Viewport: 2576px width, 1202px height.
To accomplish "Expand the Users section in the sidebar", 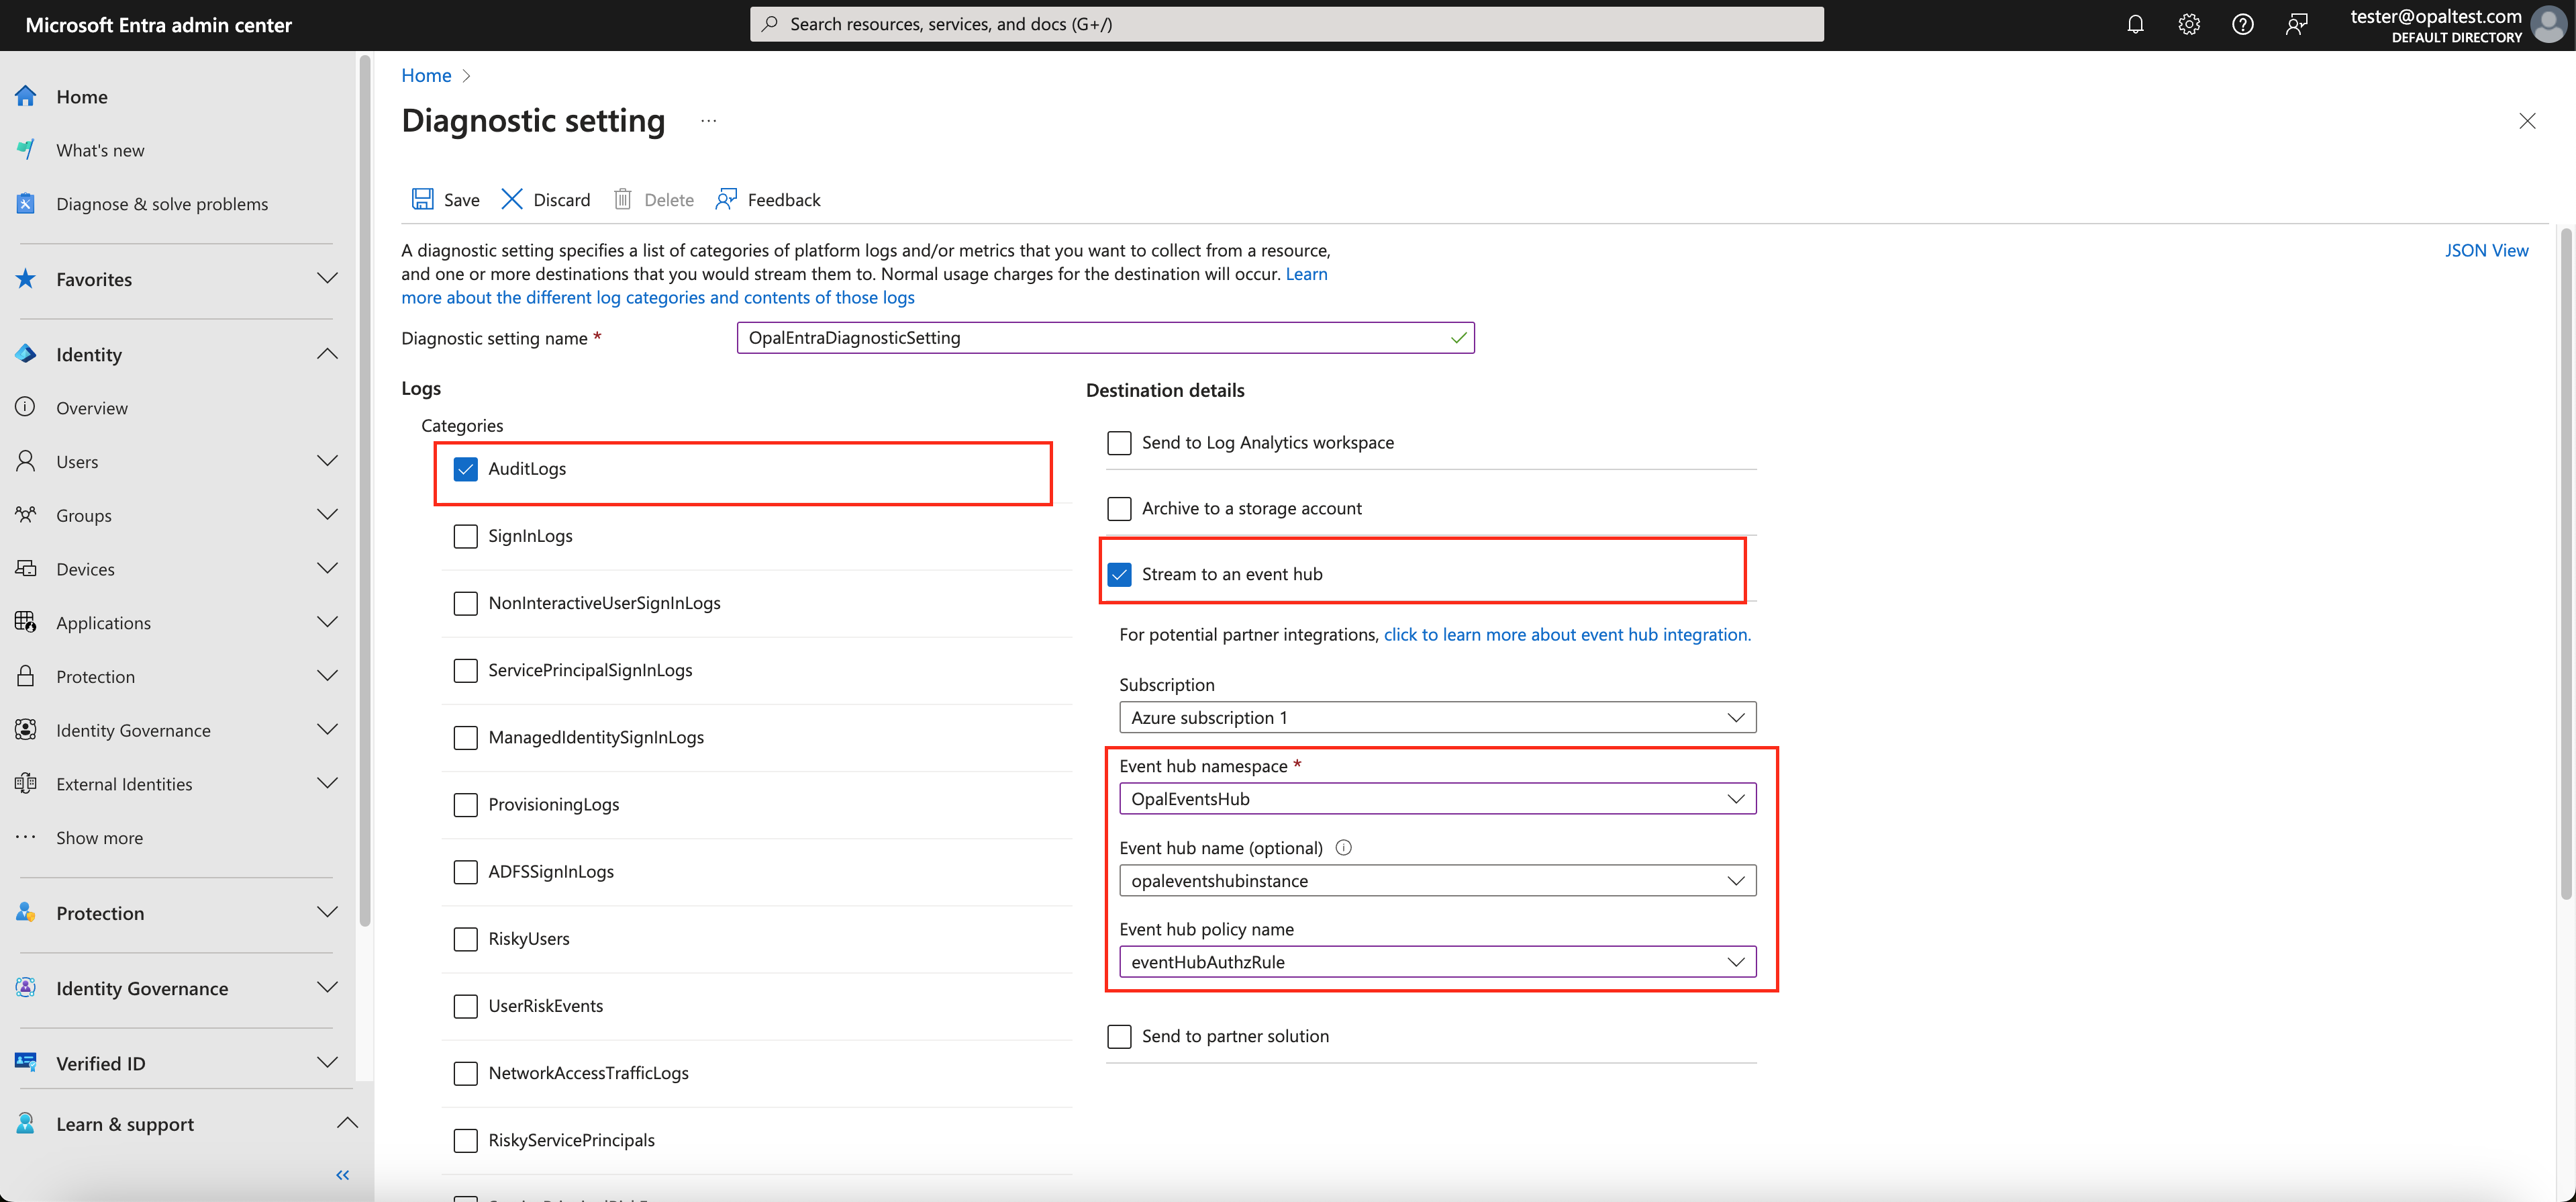I will pos(327,461).
